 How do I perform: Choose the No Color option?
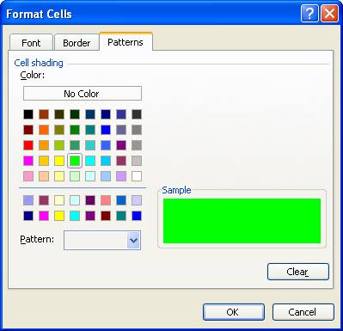tap(83, 94)
